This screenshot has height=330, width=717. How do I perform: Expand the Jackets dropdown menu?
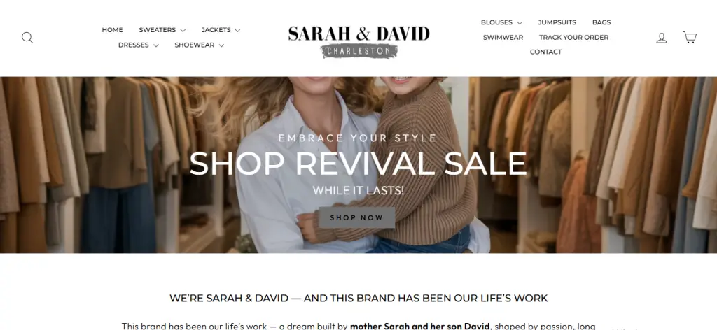coord(221,30)
